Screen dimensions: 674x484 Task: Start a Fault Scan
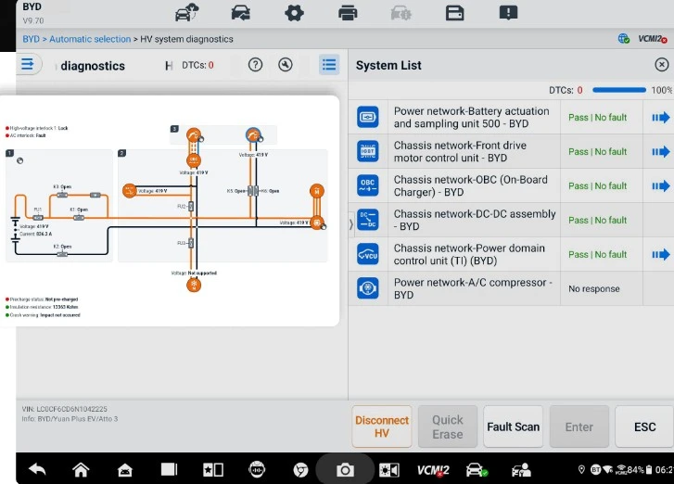click(x=513, y=427)
